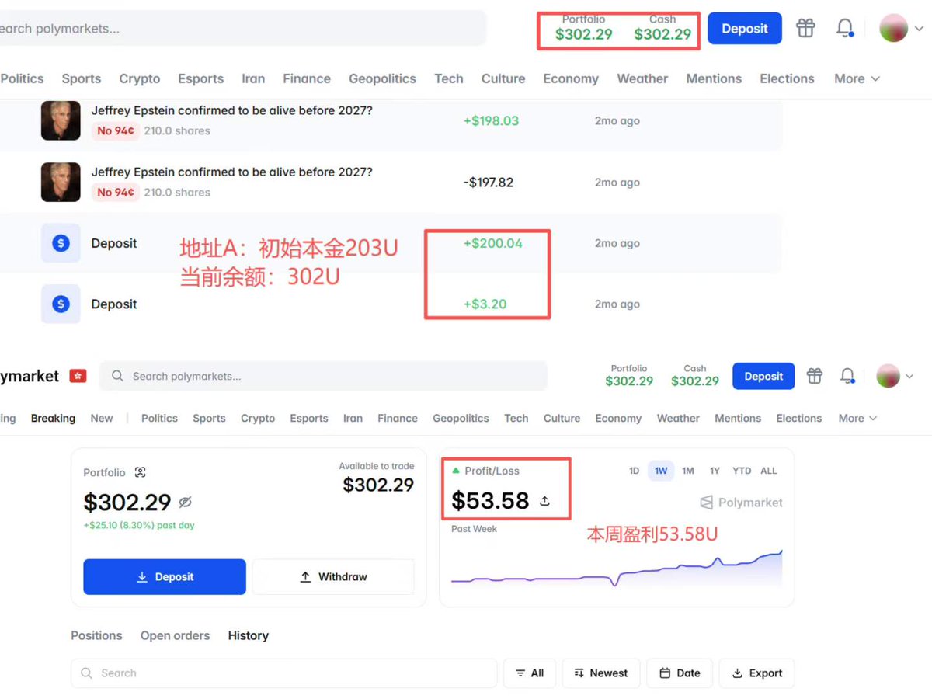Switch to the Open orders tab
The width and height of the screenshot is (932, 699).
coord(175,635)
